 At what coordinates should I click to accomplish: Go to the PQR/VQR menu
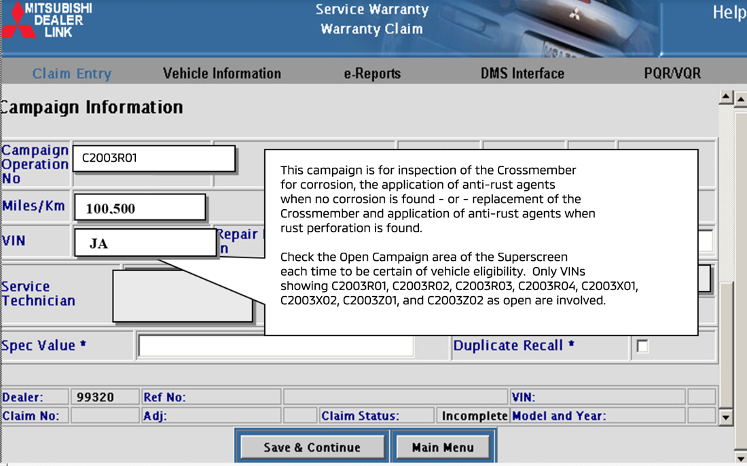click(672, 73)
